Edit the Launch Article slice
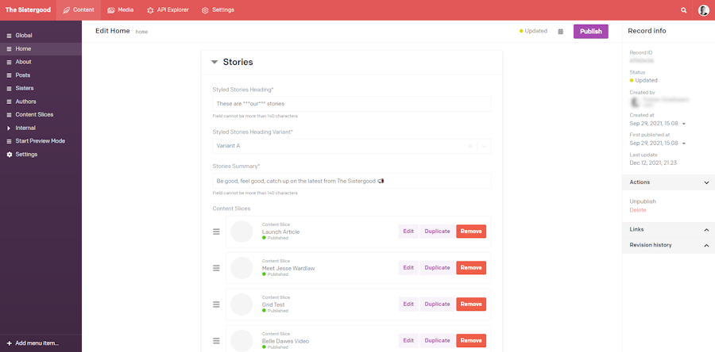Viewport: 715px width, 352px height. pyautogui.click(x=408, y=231)
